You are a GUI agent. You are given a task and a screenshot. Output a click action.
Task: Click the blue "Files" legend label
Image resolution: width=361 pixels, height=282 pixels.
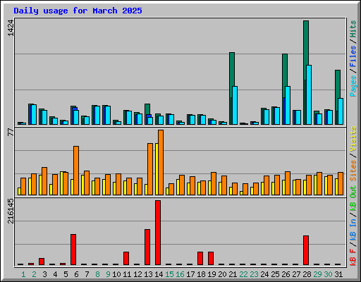point(353,56)
